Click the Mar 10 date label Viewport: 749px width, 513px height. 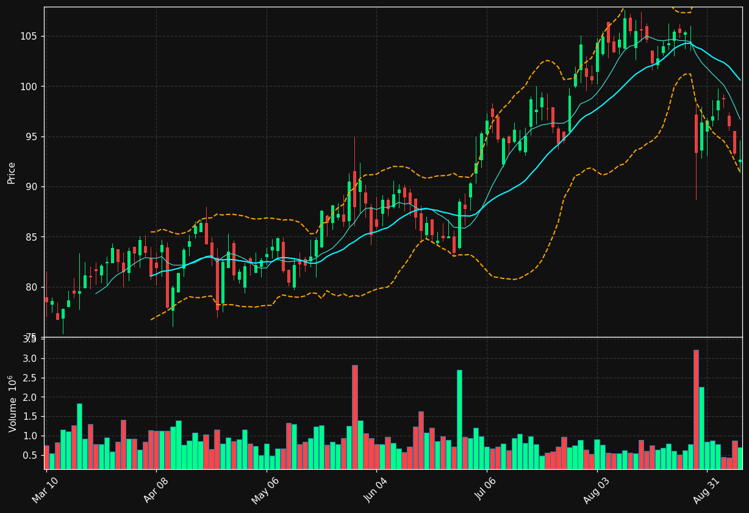[45, 489]
